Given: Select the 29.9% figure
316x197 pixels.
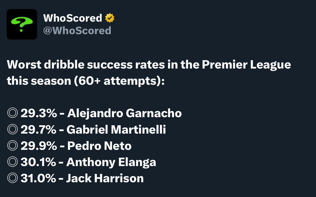Looking at the screenshot, I should pos(39,146).
